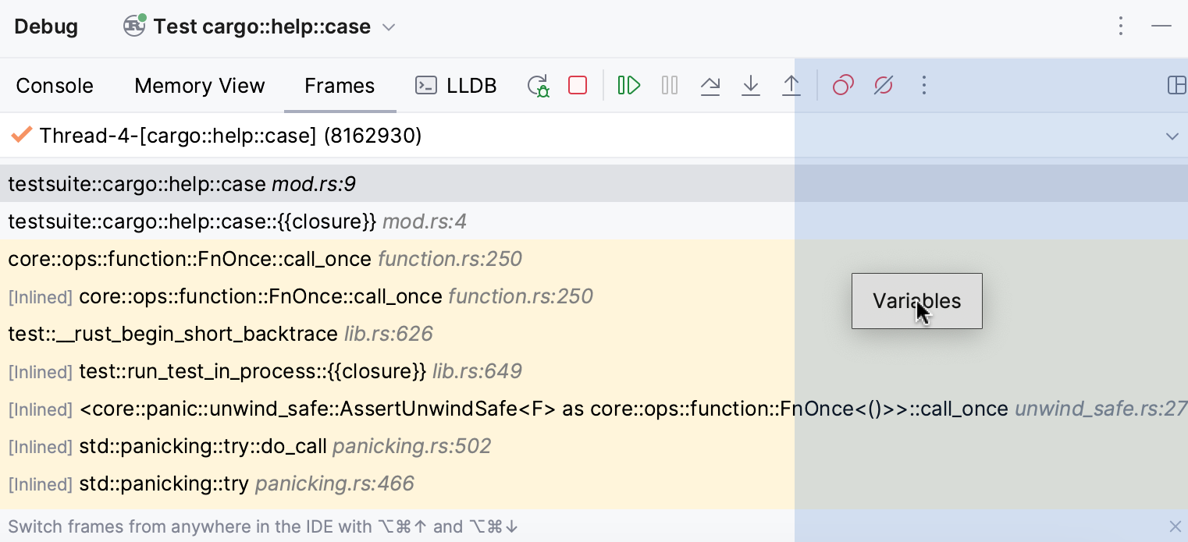The image size is (1188, 542).
Task: Pause the running program
Action: tap(669, 85)
